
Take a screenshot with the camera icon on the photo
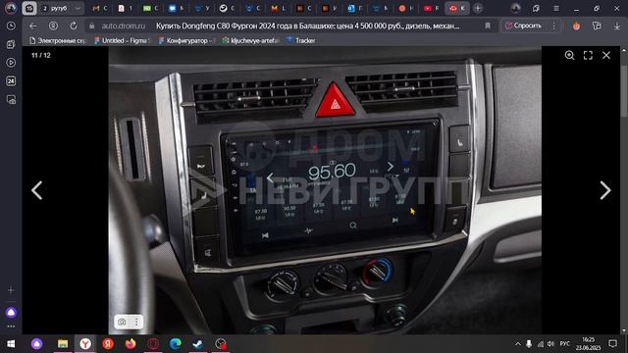tap(122, 322)
